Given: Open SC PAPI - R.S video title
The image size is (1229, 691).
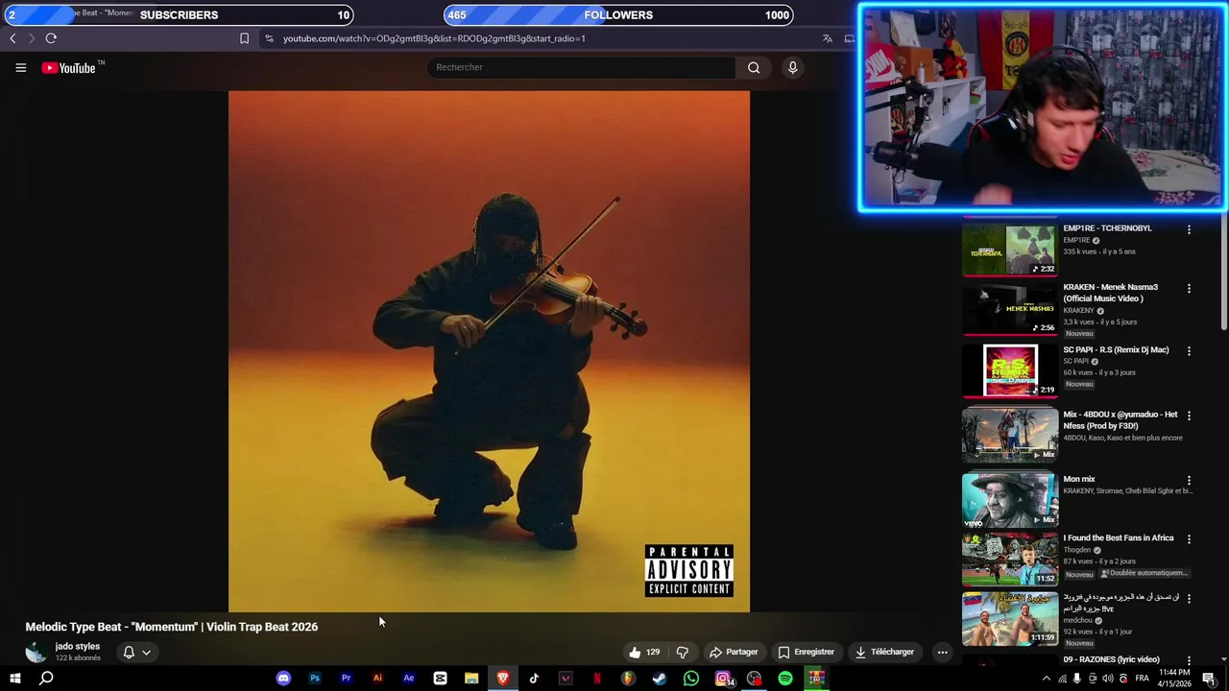Looking at the screenshot, I should click(x=1116, y=350).
